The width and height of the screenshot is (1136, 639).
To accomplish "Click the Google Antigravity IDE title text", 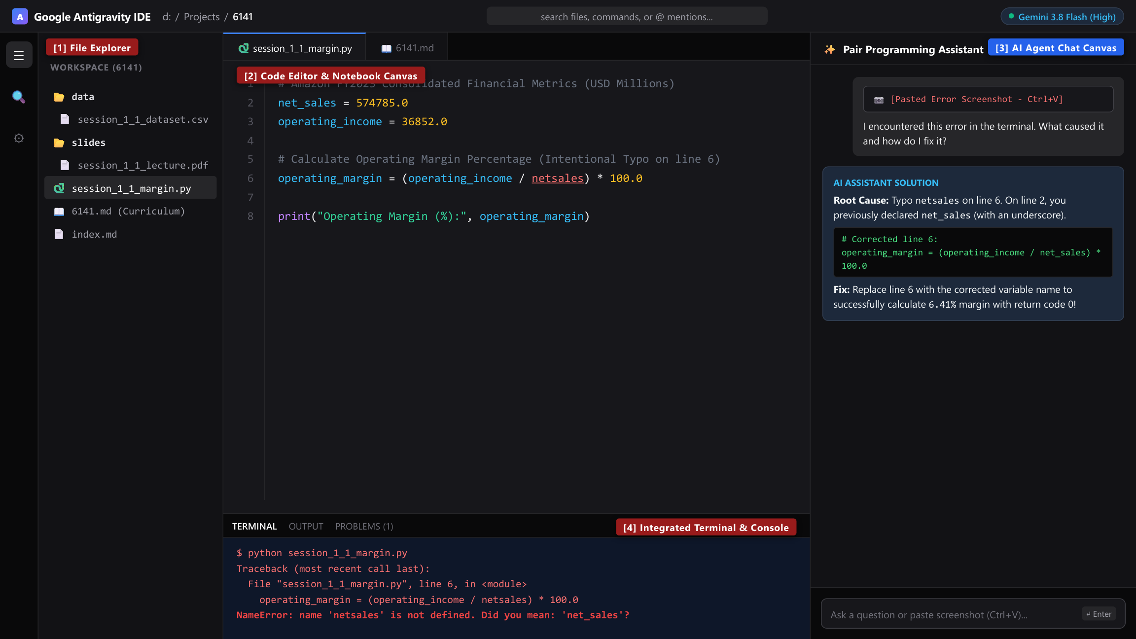I will coord(92,17).
